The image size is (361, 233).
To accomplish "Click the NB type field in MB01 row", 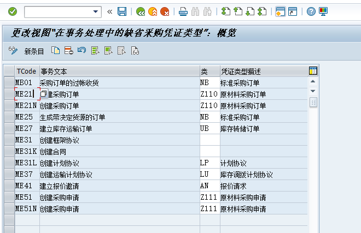I will click(x=209, y=82).
